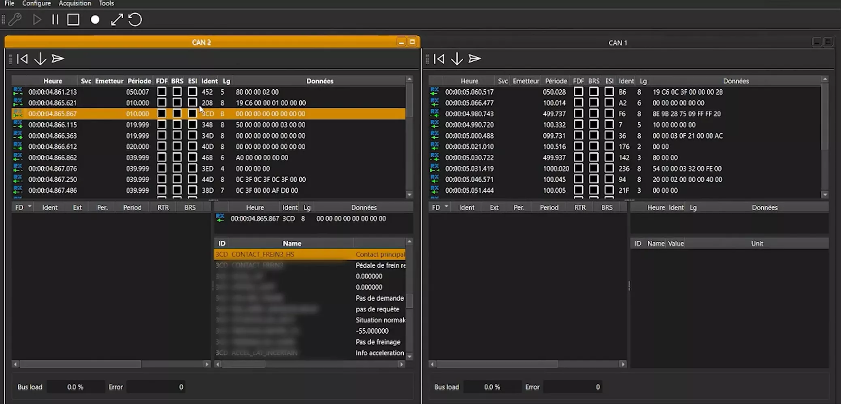Viewport: 841px width, 404px height.
Task: Toggle FDF checkbox for Ident 452 row
Action: coord(162,92)
